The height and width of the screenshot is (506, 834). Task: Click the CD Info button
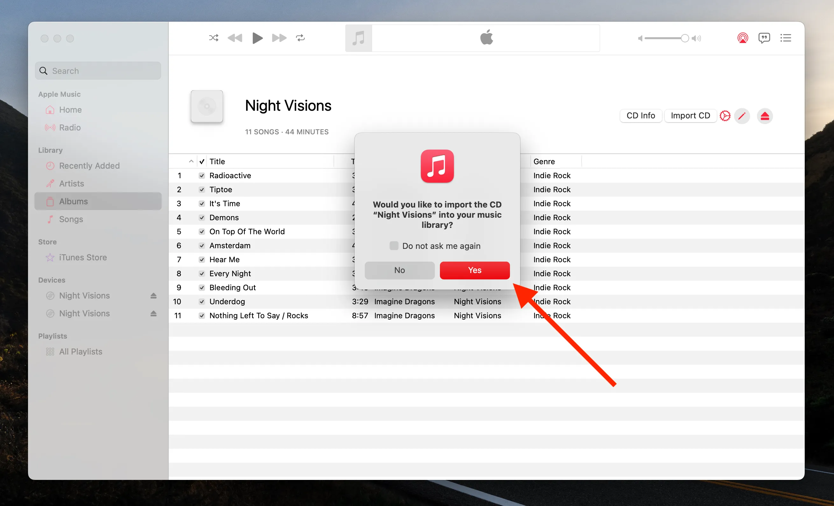click(x=640, y=116)
